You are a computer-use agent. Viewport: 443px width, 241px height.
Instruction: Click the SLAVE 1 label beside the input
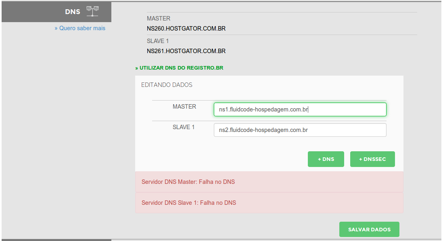tap(184, 127)
